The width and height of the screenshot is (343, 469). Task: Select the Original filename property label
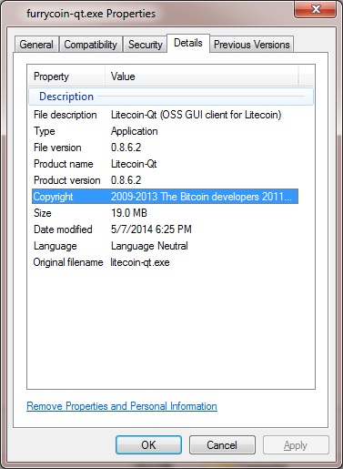pyautogui.click(x=68, y=262)
